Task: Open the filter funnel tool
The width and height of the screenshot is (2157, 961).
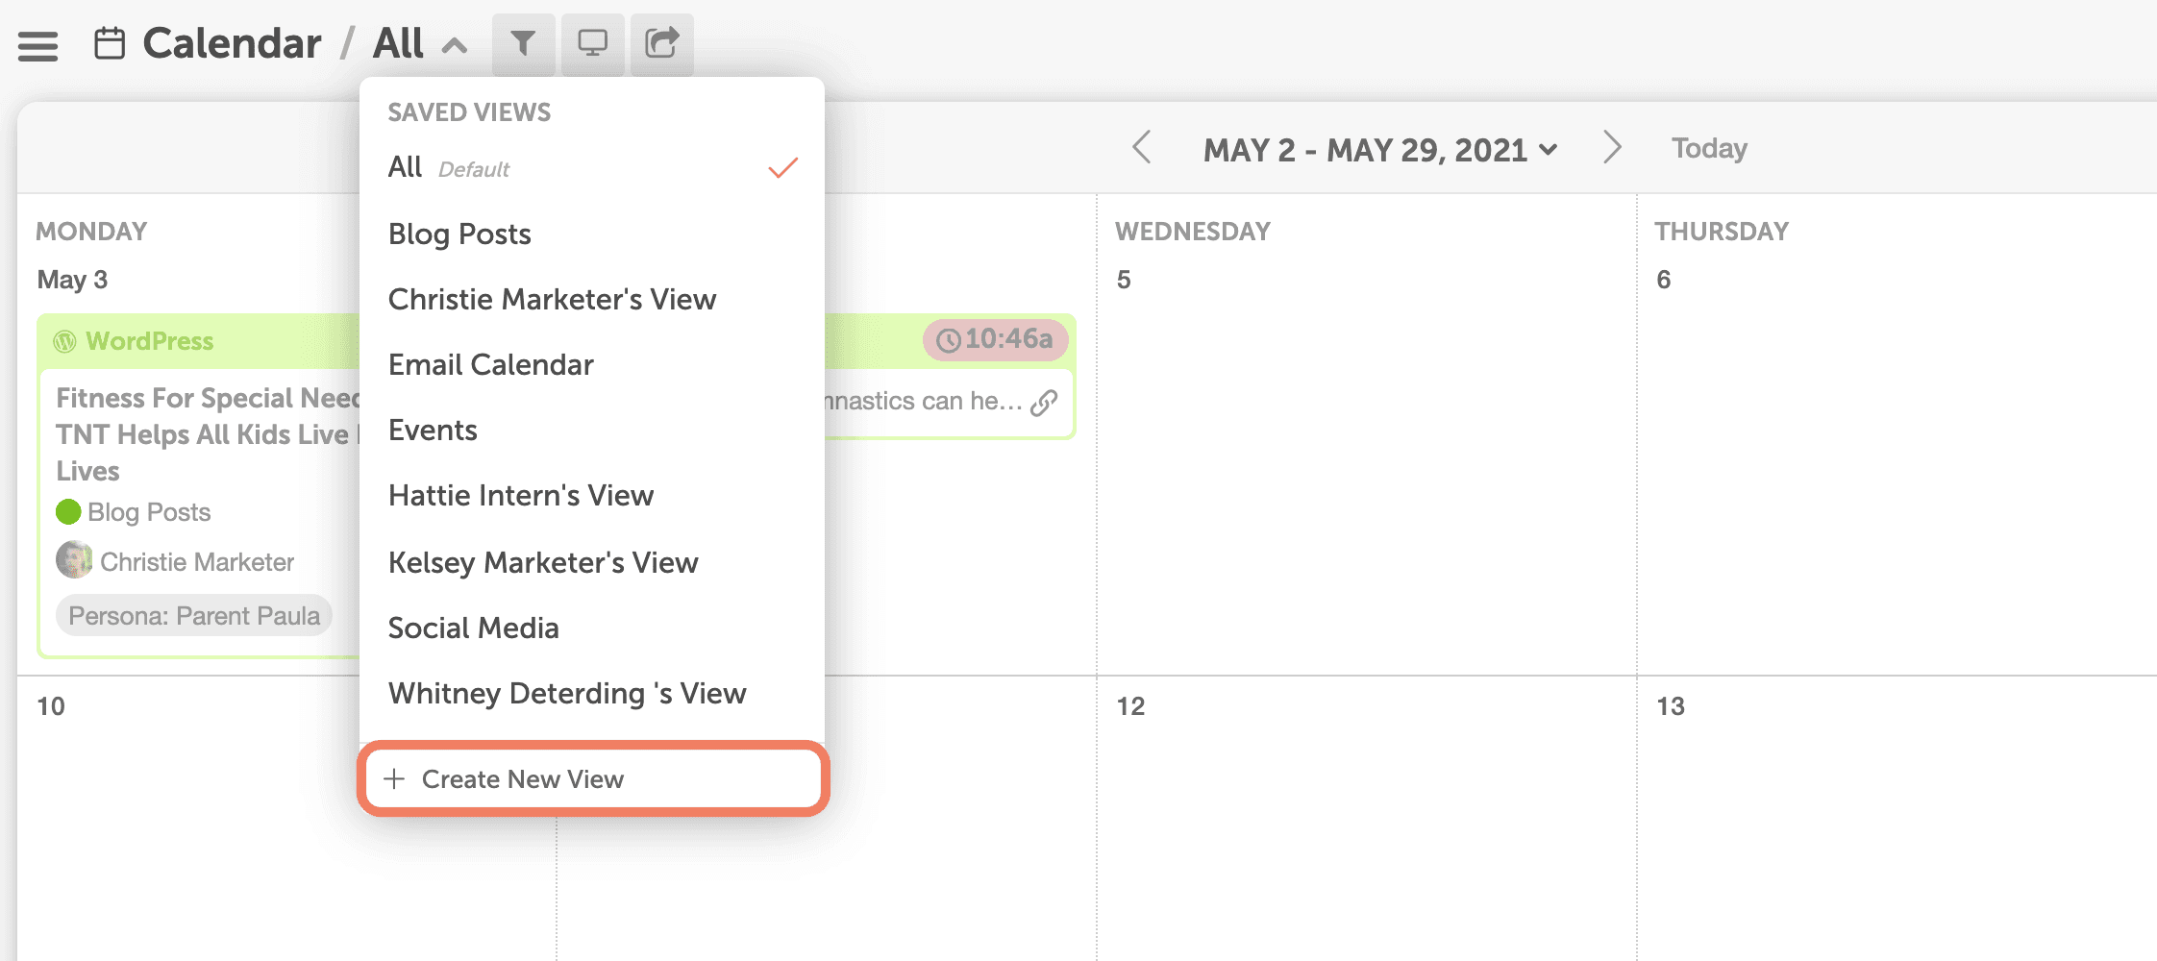Action: (x=523, y=43)
